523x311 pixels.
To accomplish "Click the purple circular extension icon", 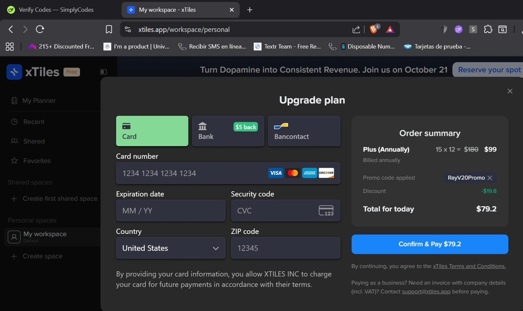I will click(458, 29).
